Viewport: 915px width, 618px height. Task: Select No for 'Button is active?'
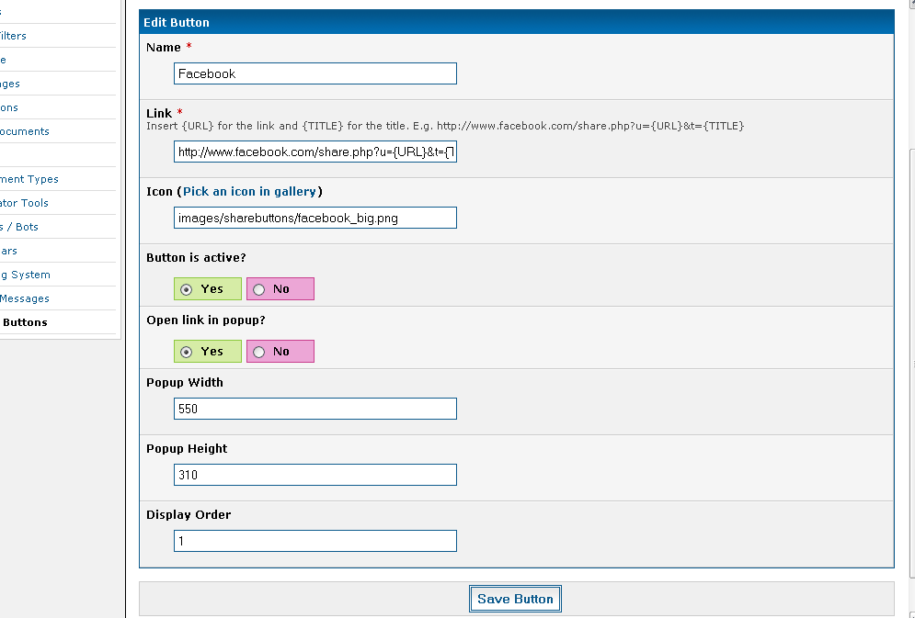click(x=259, y=289)
